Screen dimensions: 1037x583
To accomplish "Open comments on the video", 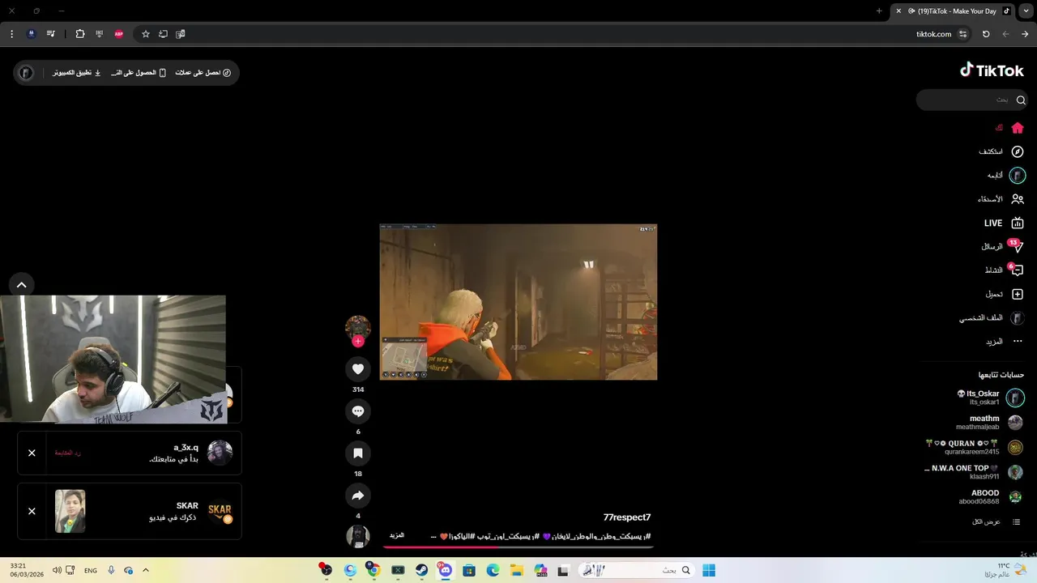I will (x=358, y=411).
